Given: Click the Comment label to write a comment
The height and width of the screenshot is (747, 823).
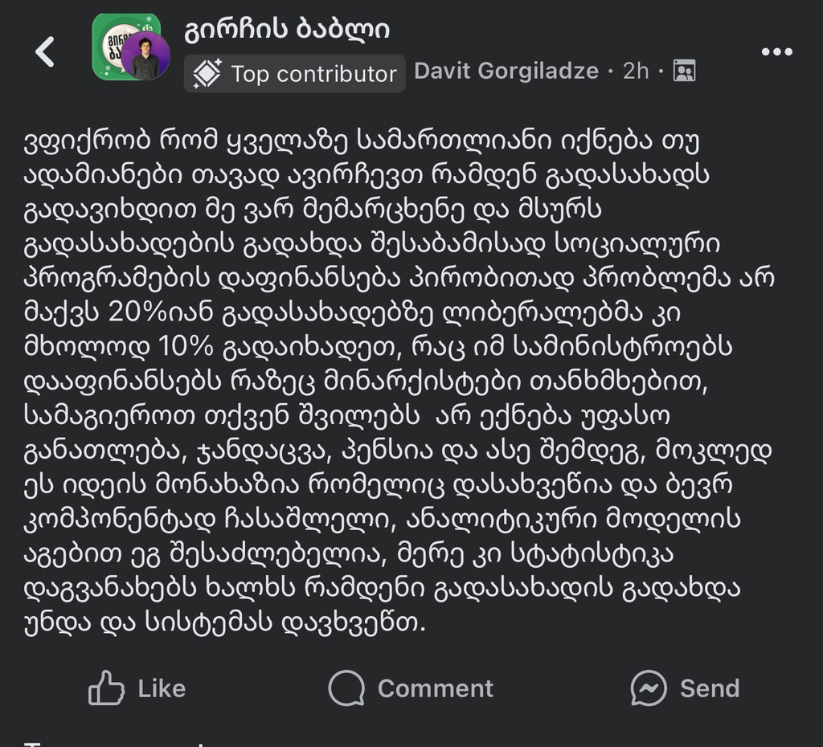Looking at the screenshot, I should point(434,688).
